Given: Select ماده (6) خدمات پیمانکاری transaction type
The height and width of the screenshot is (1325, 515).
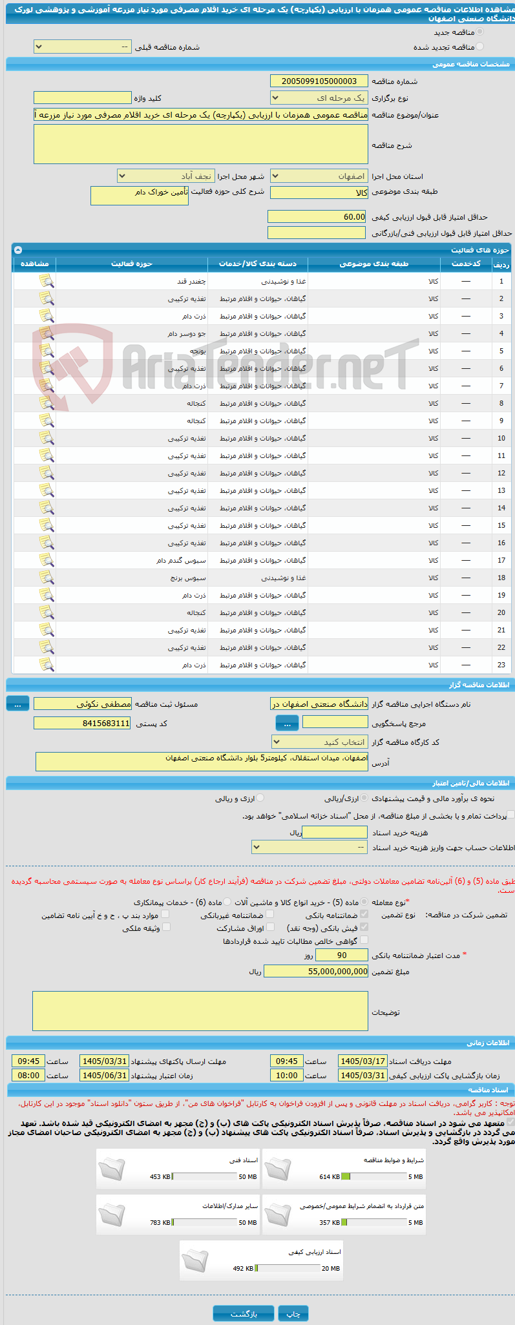Looking at the screenshot, I should tap(227, 901).
